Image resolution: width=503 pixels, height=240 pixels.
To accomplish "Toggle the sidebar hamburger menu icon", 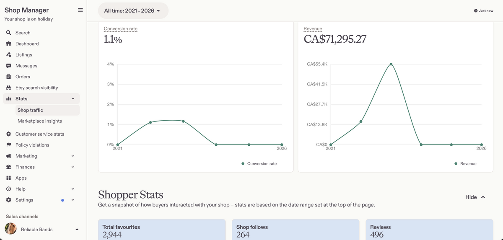I will click(80, 10).
